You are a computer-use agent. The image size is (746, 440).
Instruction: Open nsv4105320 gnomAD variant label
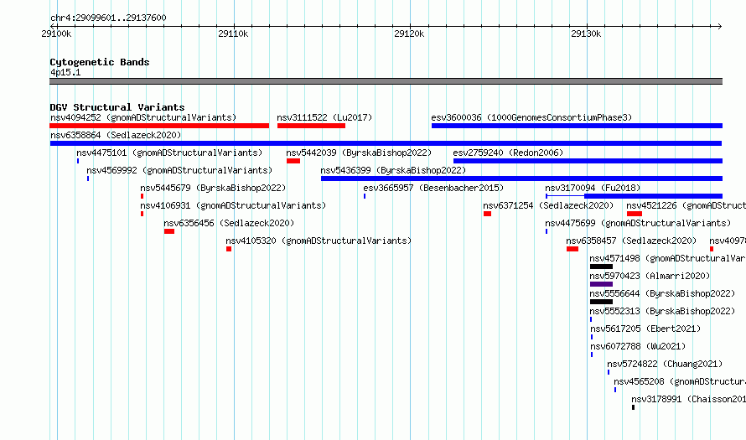(319, 241)
